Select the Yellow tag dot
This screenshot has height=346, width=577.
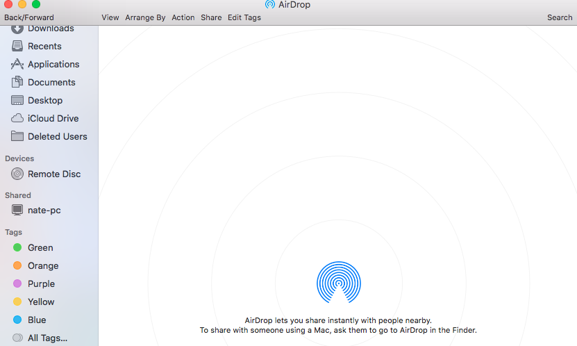[17, 302]
